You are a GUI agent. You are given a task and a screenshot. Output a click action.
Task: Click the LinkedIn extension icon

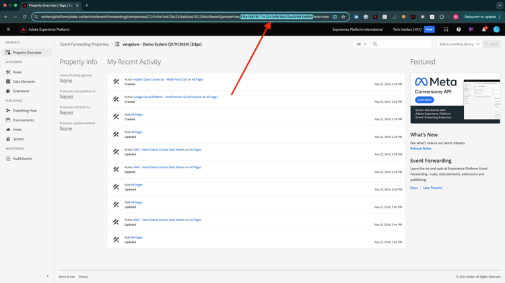pos(356,17)
